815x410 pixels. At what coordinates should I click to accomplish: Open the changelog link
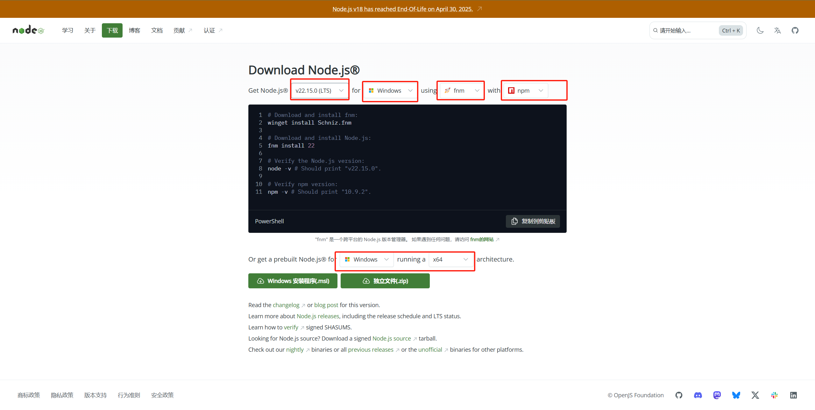tap(286, 305)
